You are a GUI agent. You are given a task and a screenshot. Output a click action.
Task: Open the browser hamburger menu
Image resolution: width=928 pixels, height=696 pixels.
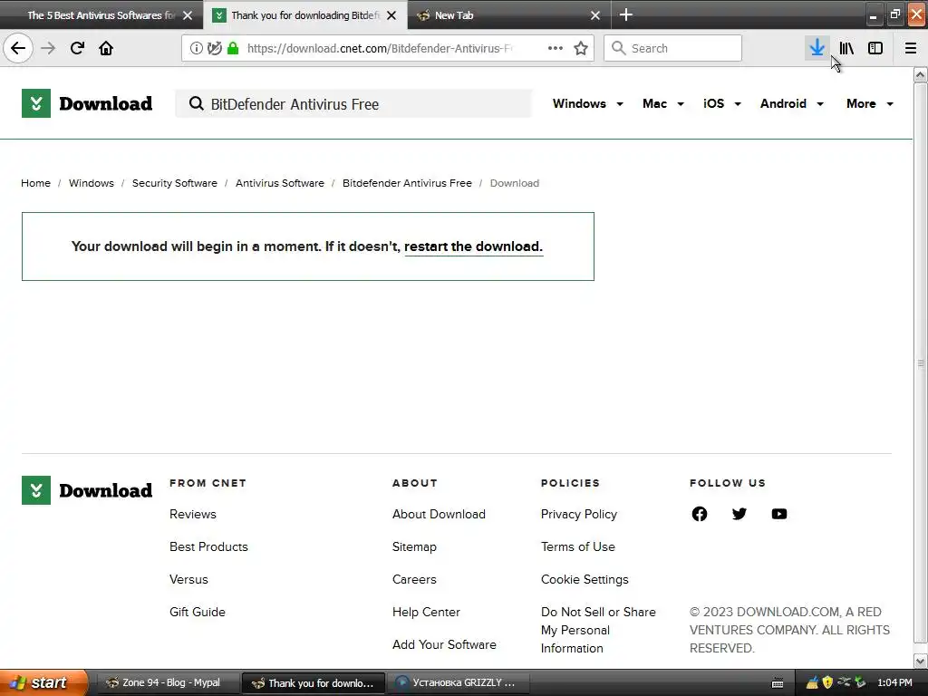click(x=910, y=48)
